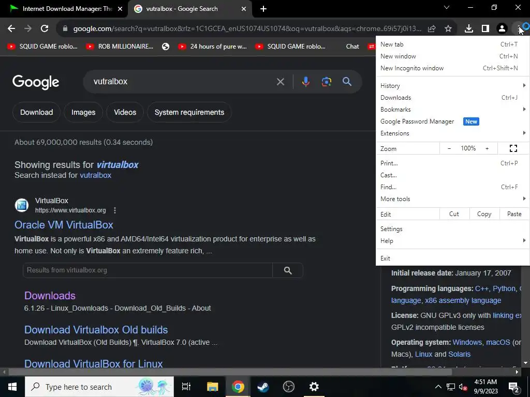Choose Print from the Chrome menu
This screenshot has height=397, width=530.
pos(452,163)
